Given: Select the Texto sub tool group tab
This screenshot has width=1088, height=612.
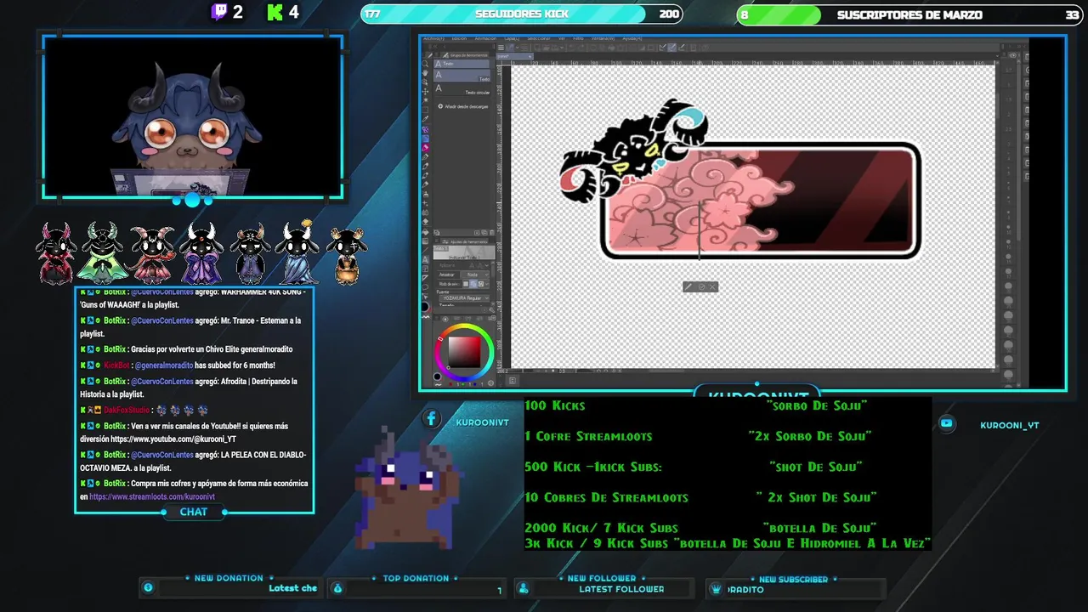Looking at the screenshot, I should 462,64.
